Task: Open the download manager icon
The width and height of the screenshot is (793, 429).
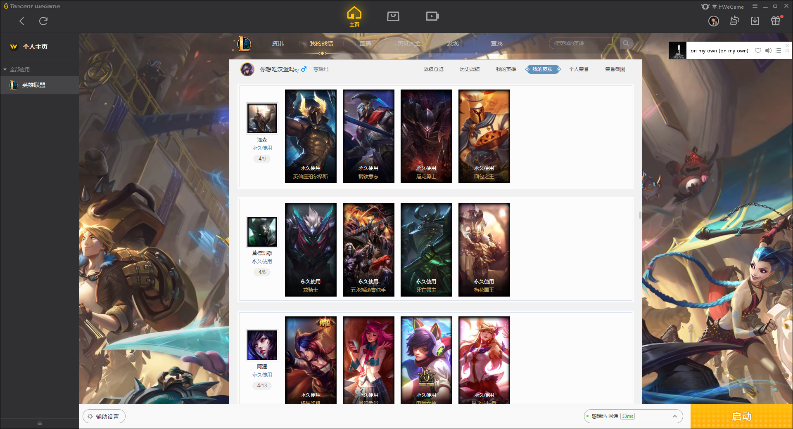Action: [755, 21]
